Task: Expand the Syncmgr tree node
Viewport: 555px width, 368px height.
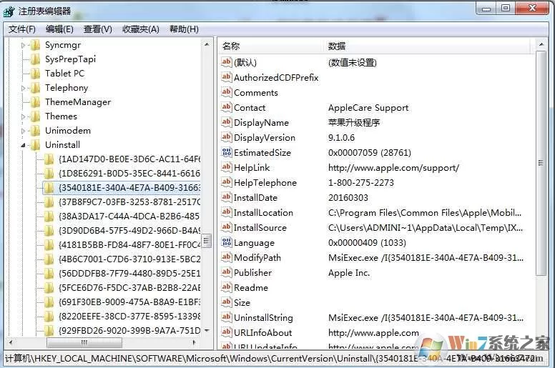Action: [23, 45]
